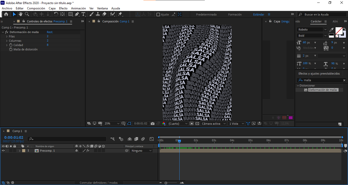
Task: Clear the malla effects search
Action: [344, 80]
